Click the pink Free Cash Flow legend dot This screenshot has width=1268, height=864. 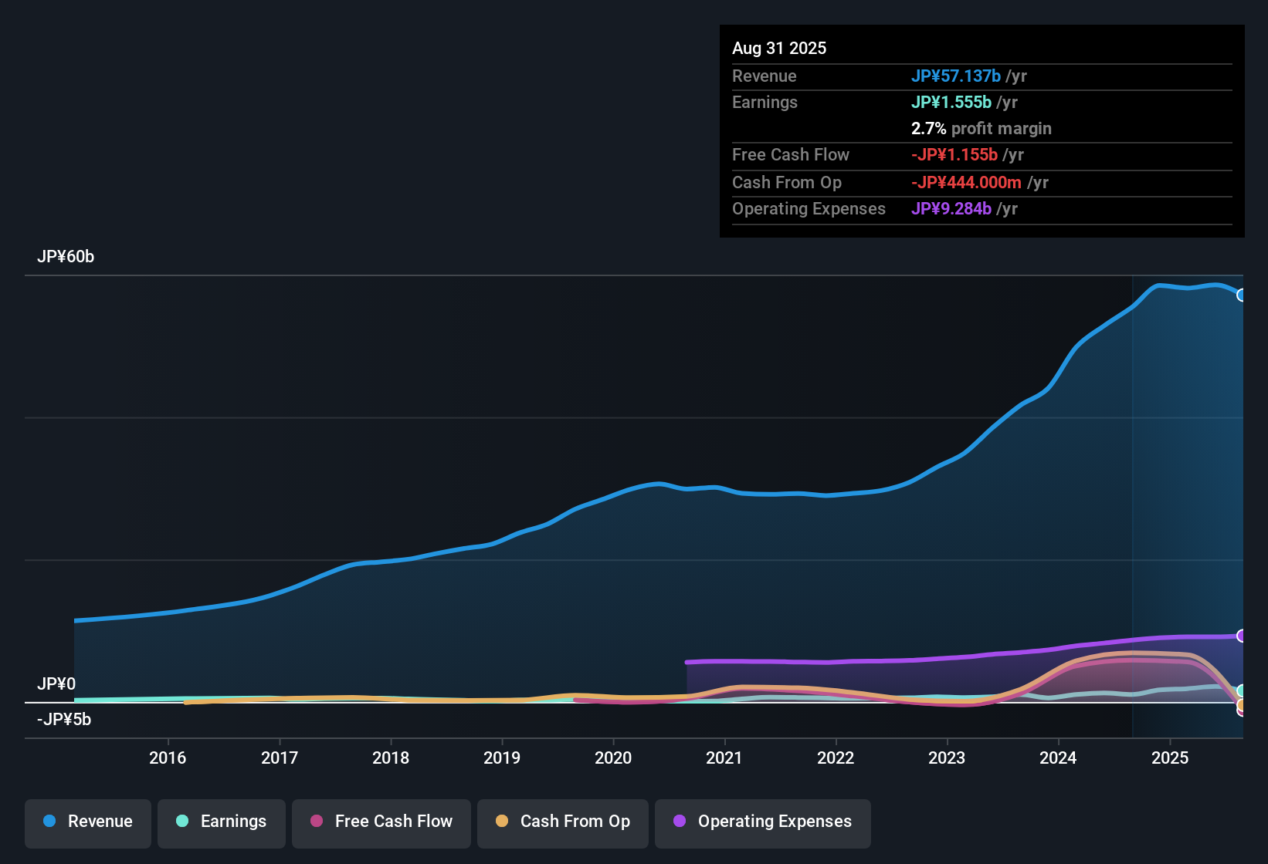[x=317, y=822]
